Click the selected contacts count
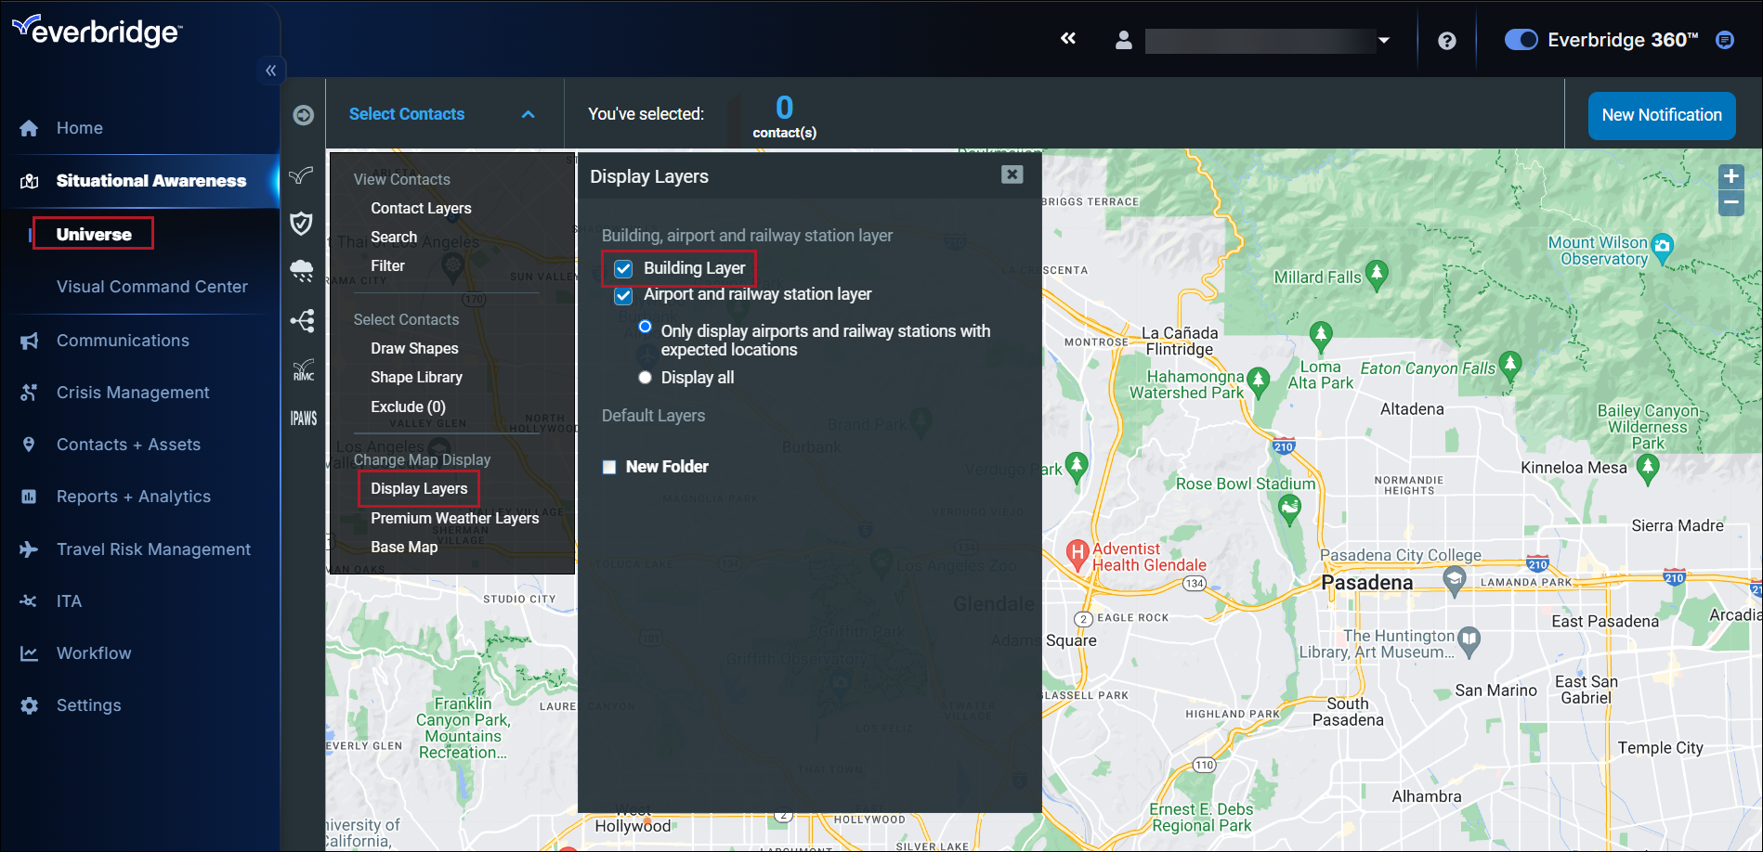The height and width of the screenshot is (852, 1763). (784, 108)
